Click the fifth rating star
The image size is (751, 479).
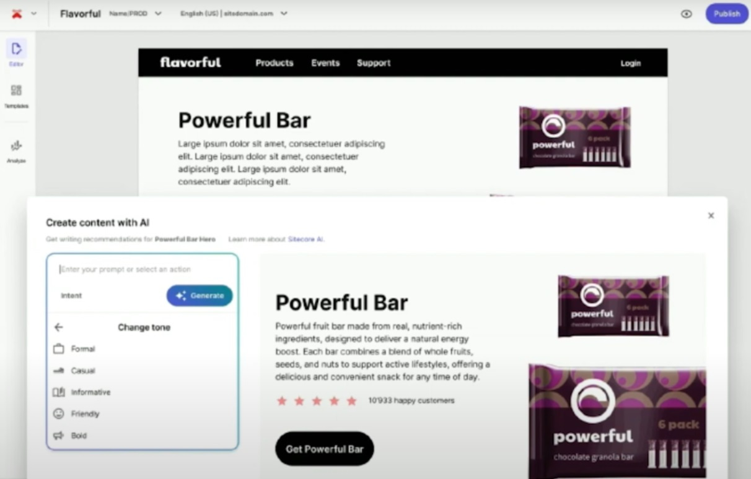[352, 401]
